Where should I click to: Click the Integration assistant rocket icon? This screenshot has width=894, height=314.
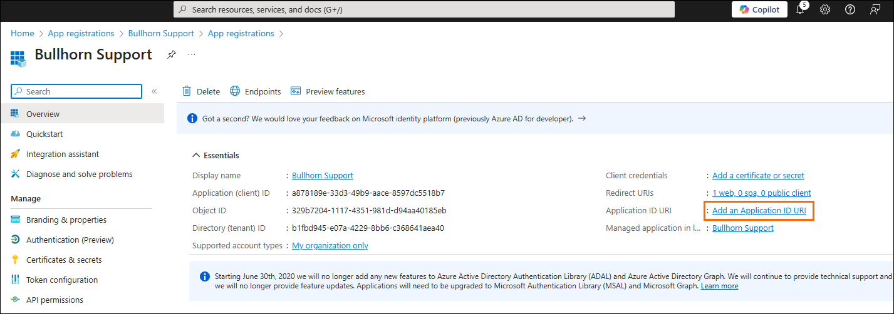click(16, 154)
